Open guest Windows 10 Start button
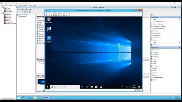 [x=47, y=87]
